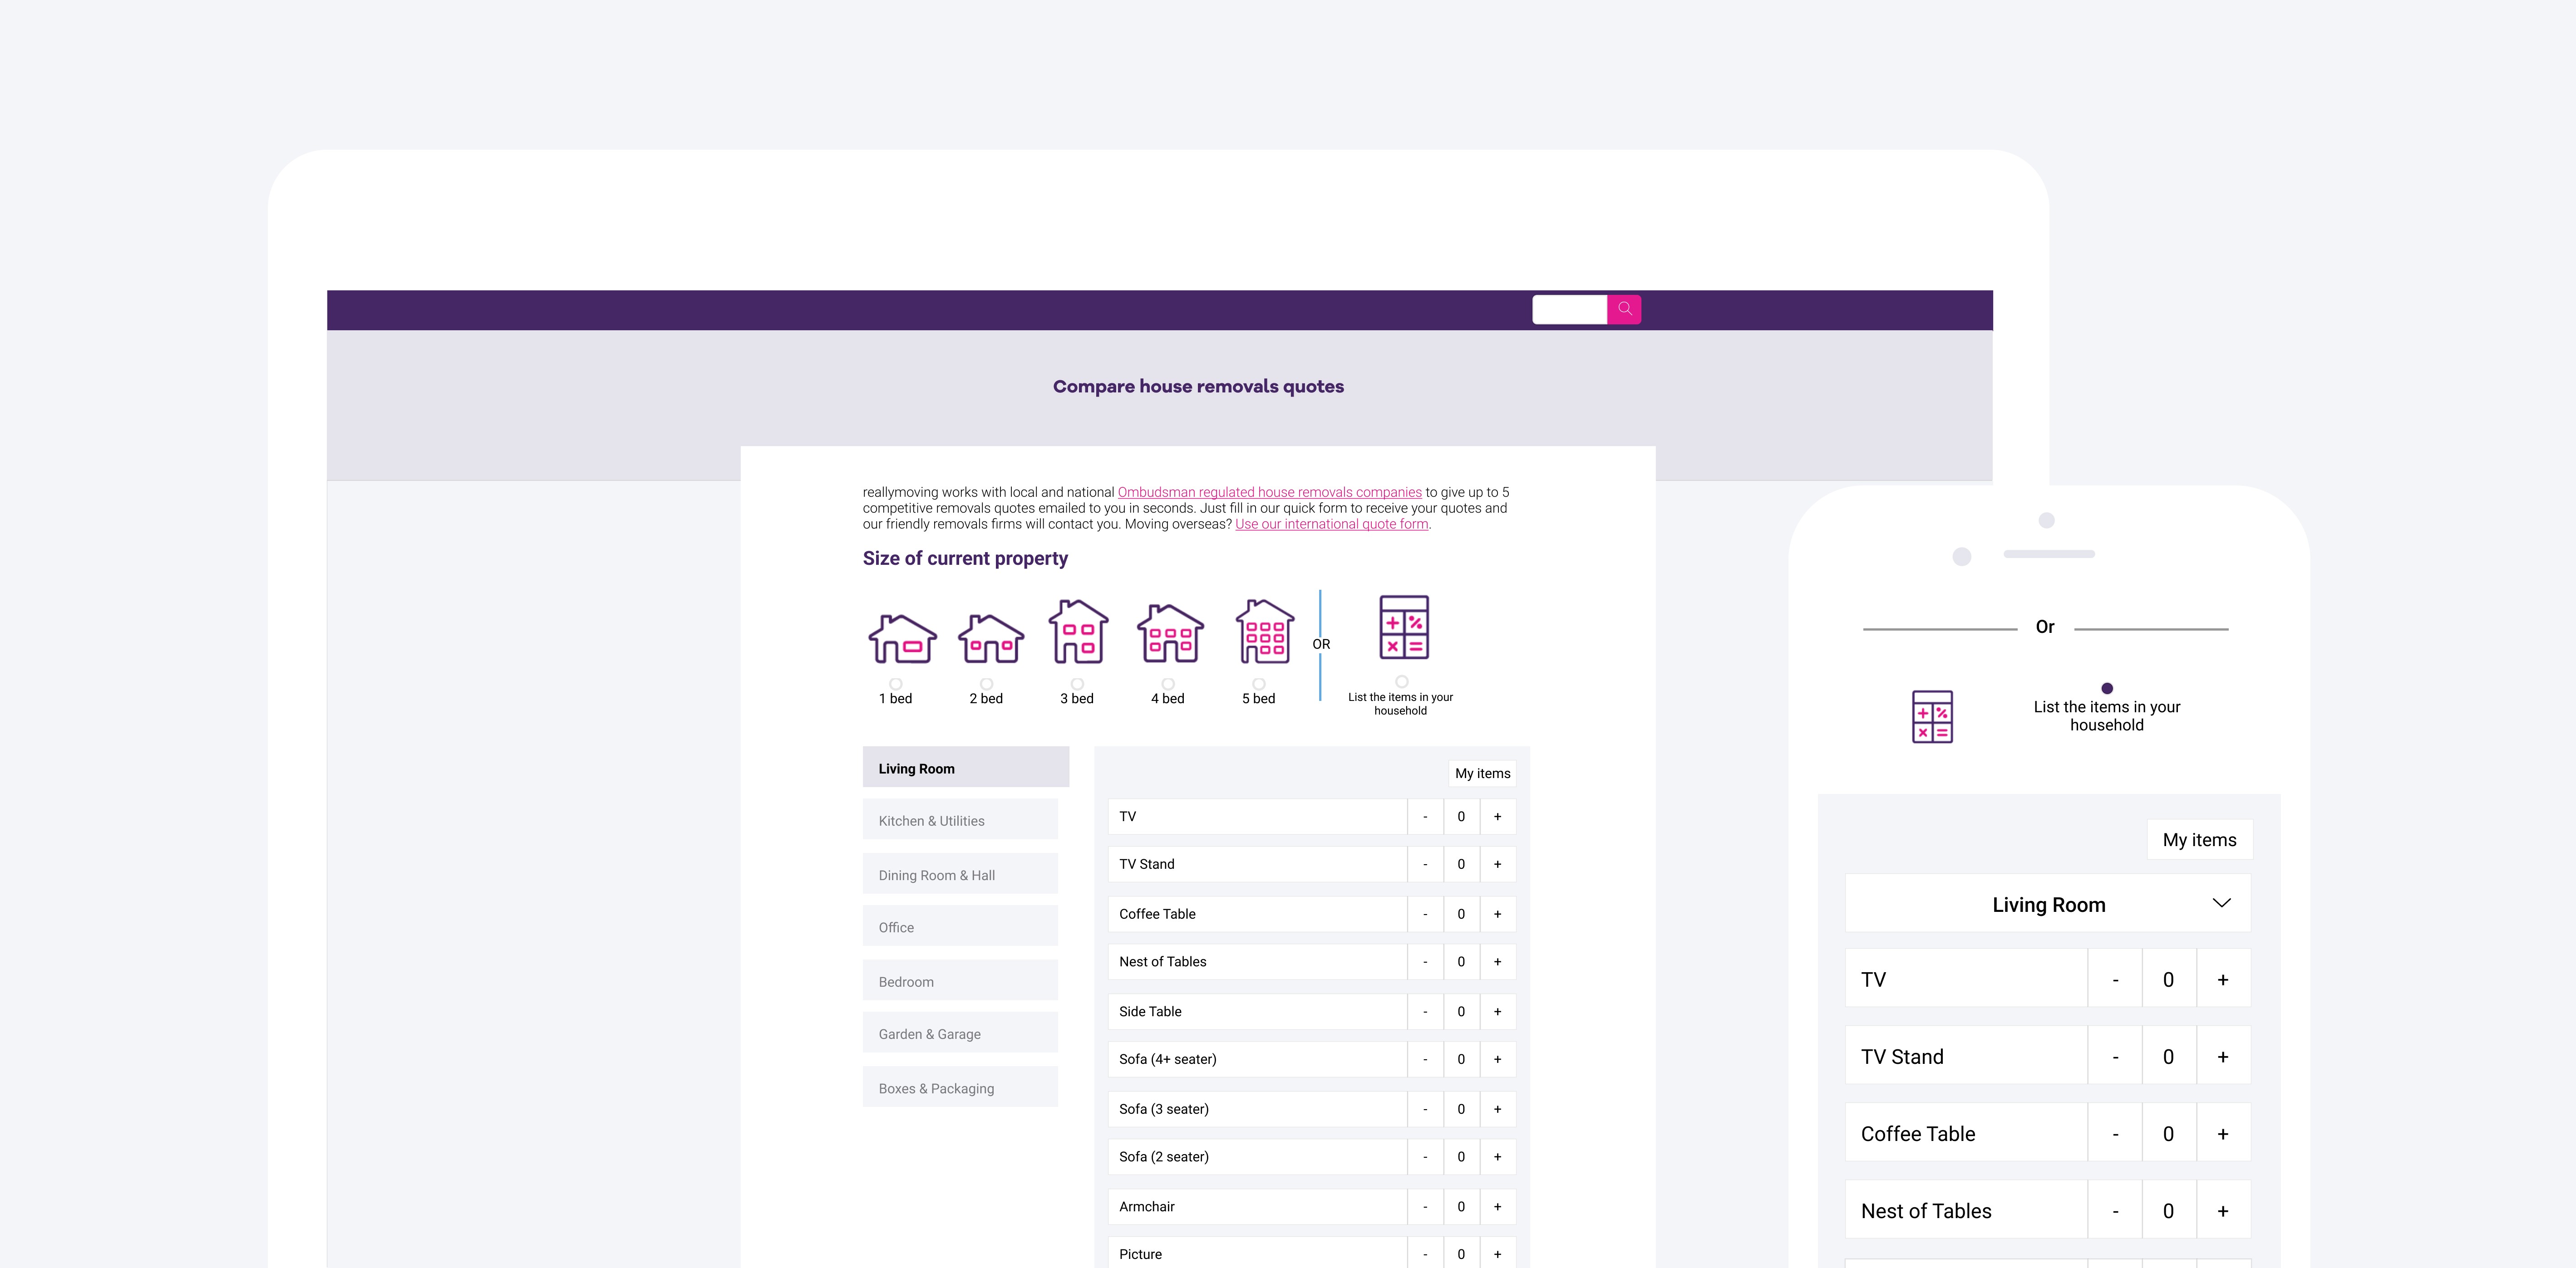Add one Sofa (4+ seater)
This screenshot has height=1268, width=2576.
click(1497, 1059)
